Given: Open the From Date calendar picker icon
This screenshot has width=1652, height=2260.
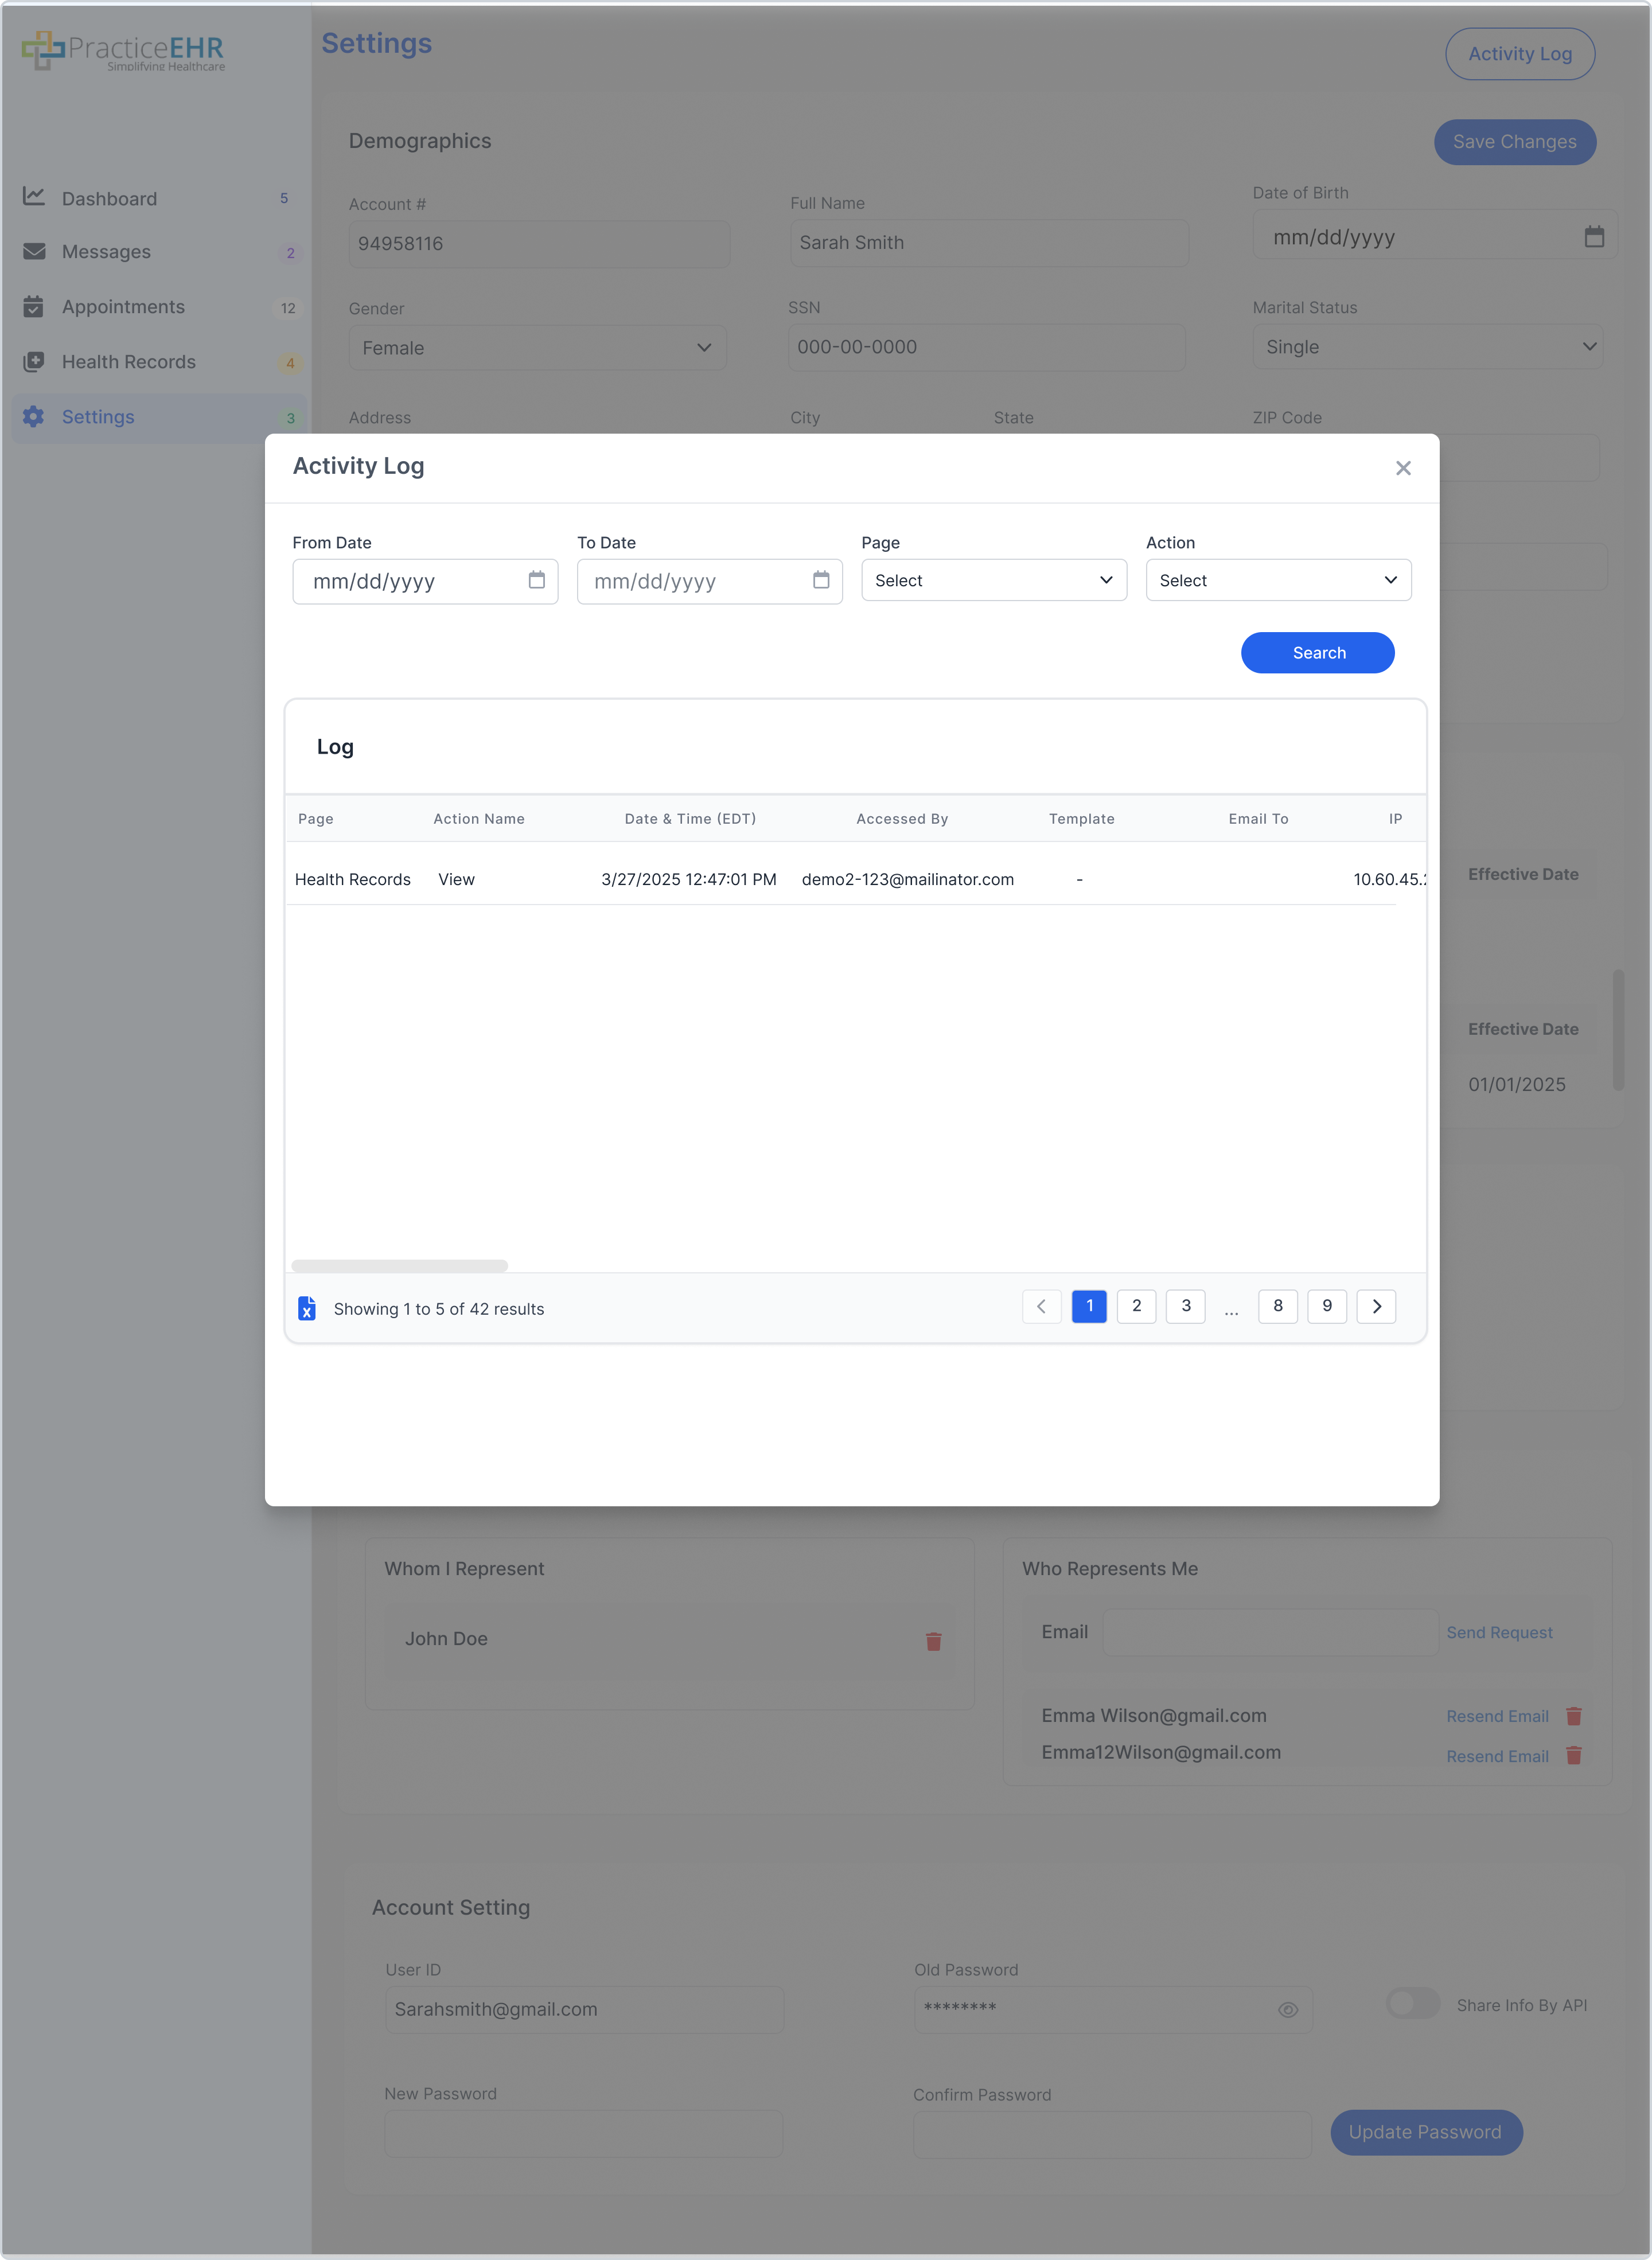Looking at the screenshot, I should pos(536,581).
